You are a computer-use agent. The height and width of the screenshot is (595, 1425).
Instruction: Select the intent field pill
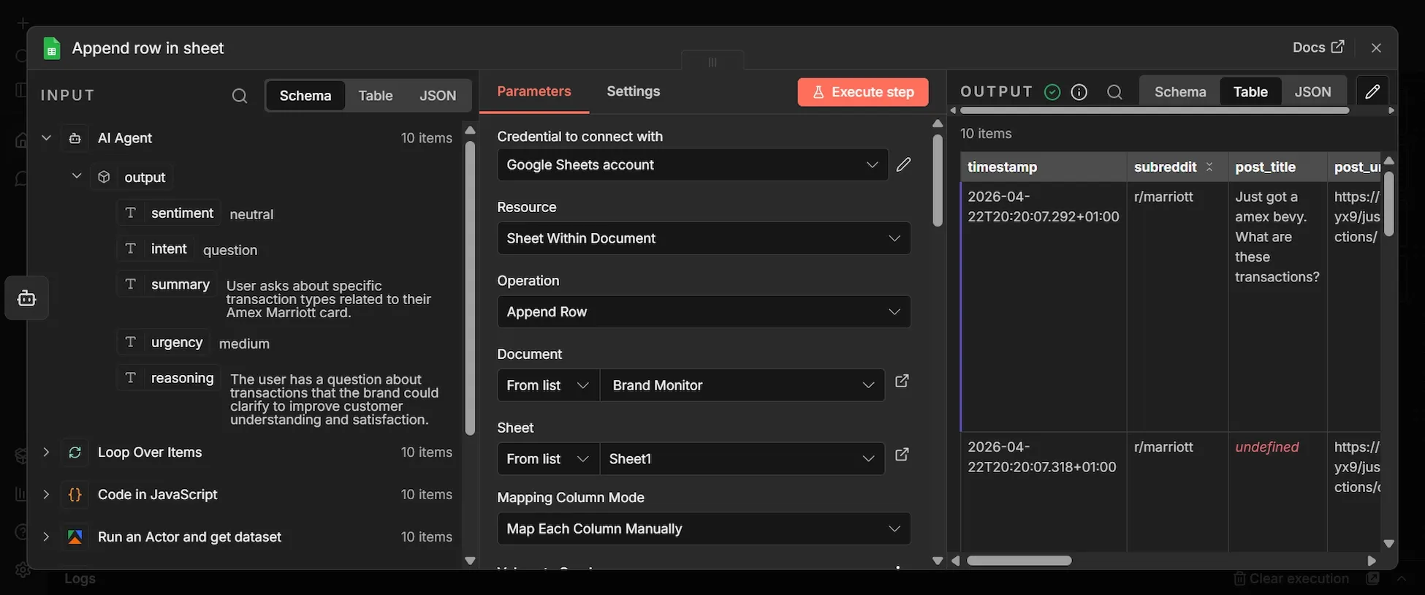[155, 249]
